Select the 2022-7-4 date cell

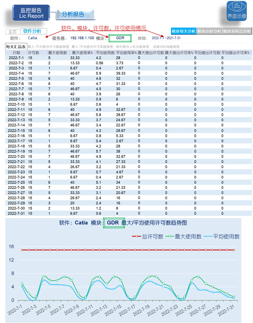[16, 73]
